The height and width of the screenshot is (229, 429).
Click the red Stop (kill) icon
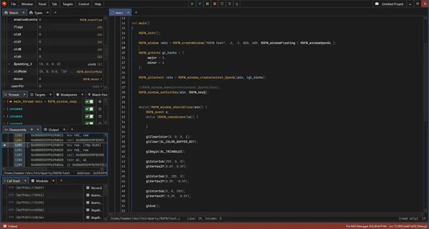(x=214, y=4)
